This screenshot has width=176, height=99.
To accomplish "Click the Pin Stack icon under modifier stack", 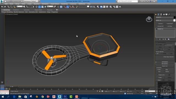I will pyautogui.click(x=157, y=39).
